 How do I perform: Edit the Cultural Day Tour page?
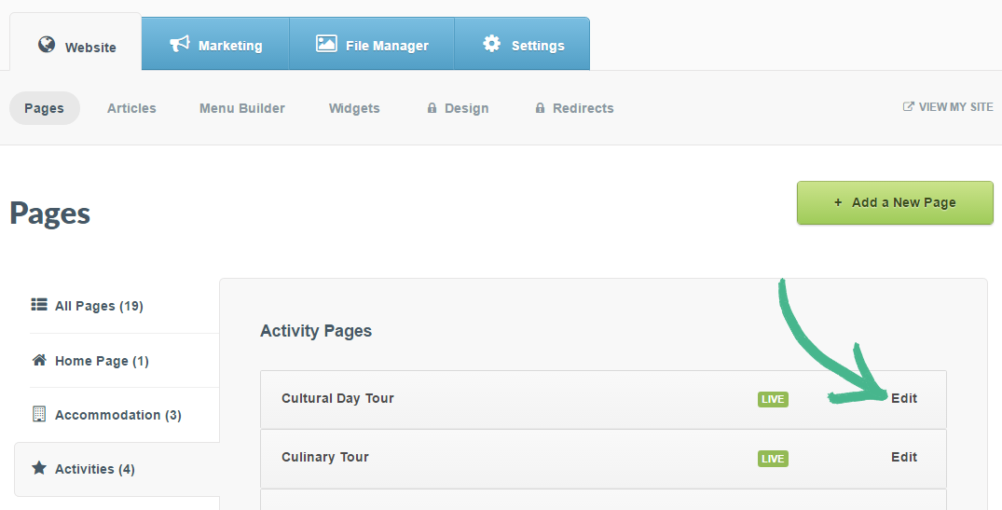(904, 398)
